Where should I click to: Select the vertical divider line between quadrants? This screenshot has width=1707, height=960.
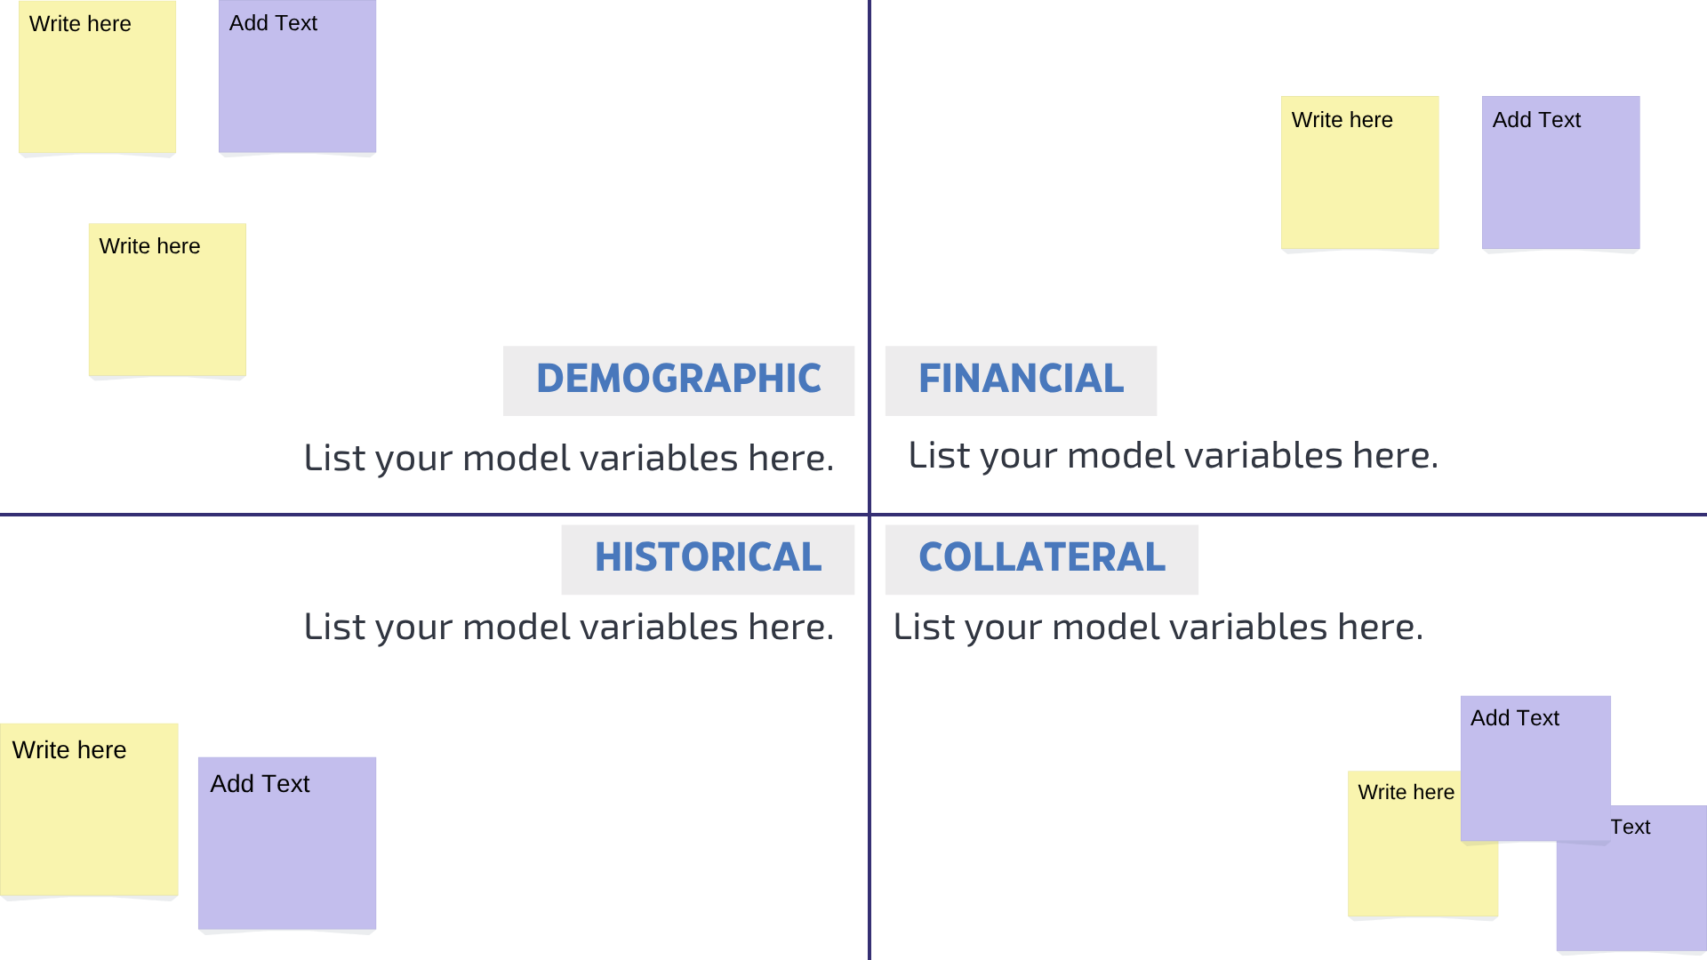869,267
